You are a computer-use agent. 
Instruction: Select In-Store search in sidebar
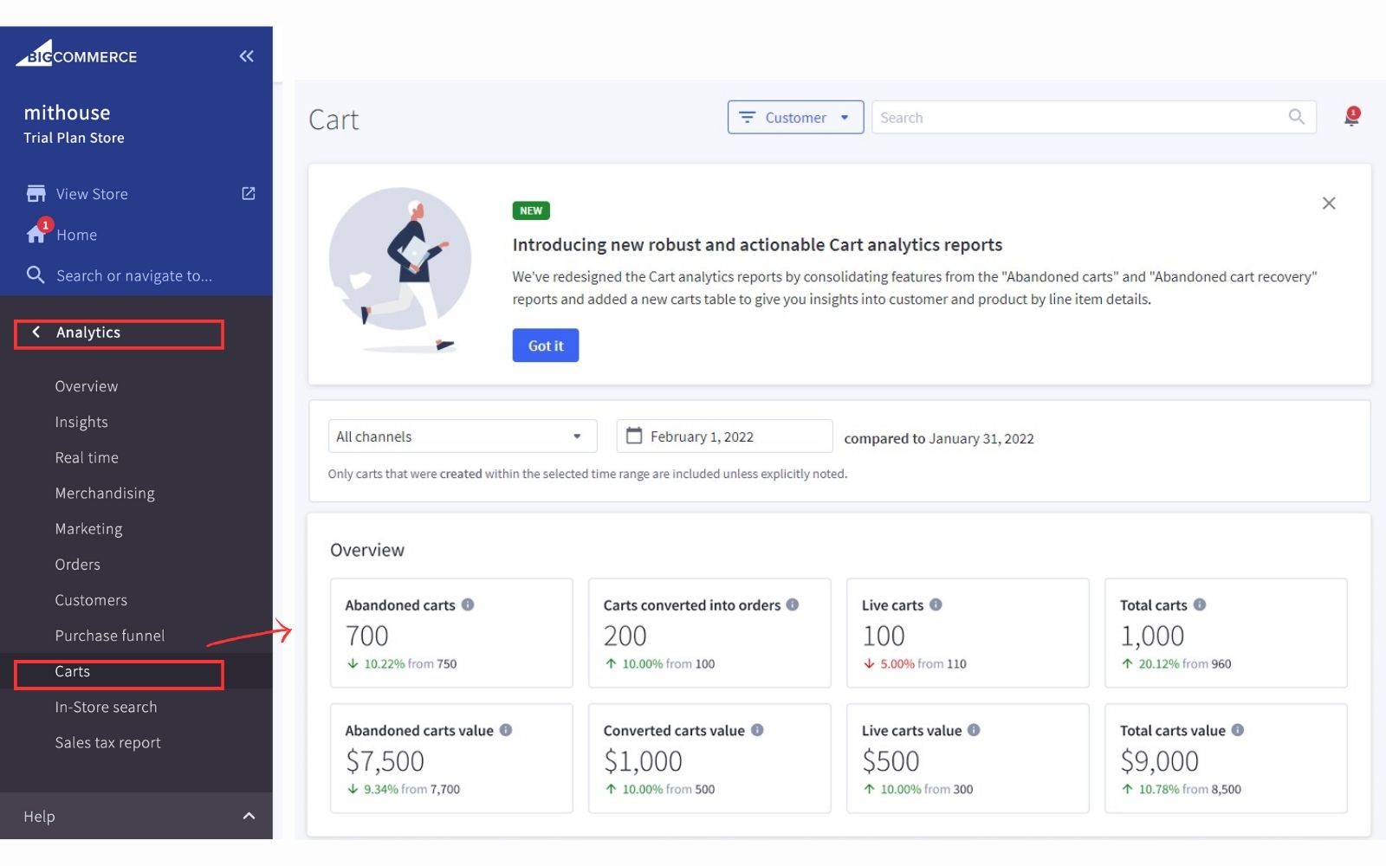(x=107, y=707)
